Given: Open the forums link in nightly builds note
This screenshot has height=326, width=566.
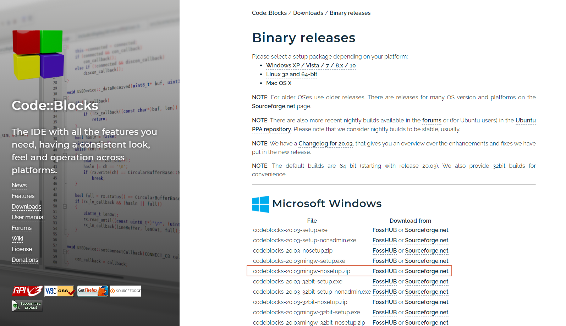Looking at the screenshot, I should pos(432,121).
